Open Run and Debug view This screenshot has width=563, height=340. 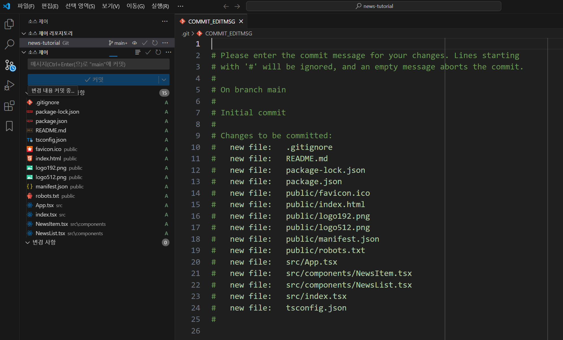[x=9, y=85]
